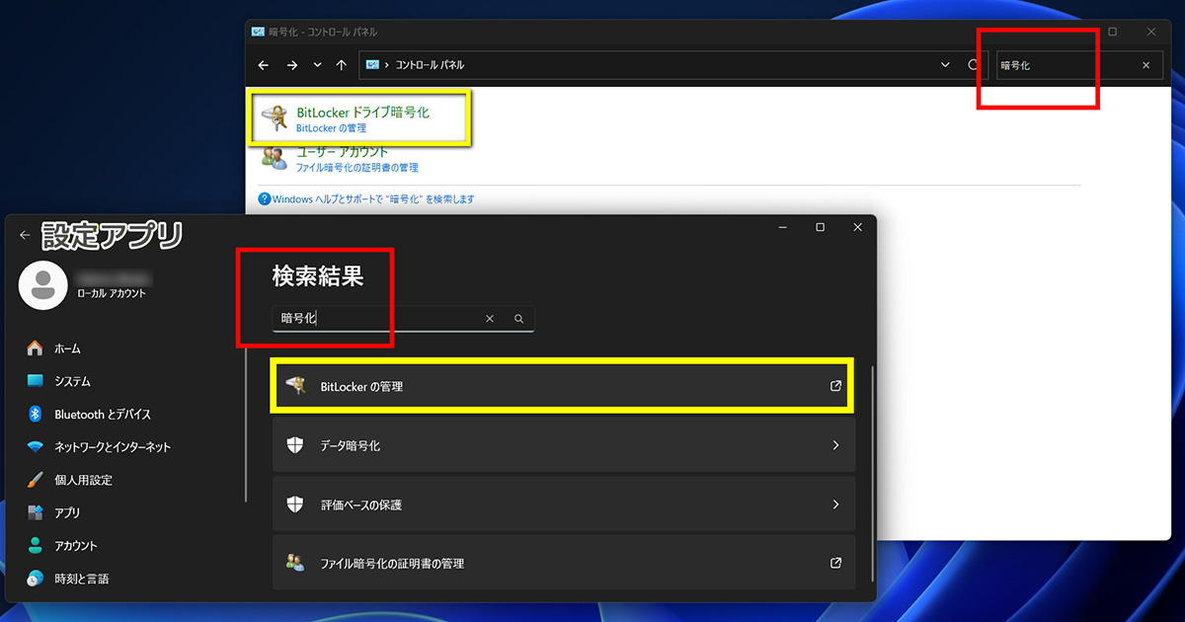
Task: Select ネットワークとインターネット in sidebar
Action: tap(112, 447)
